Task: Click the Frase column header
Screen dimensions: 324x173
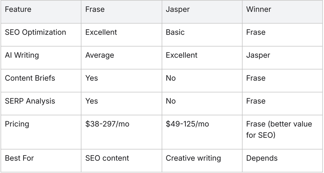Action: click(x=95, y=9)
